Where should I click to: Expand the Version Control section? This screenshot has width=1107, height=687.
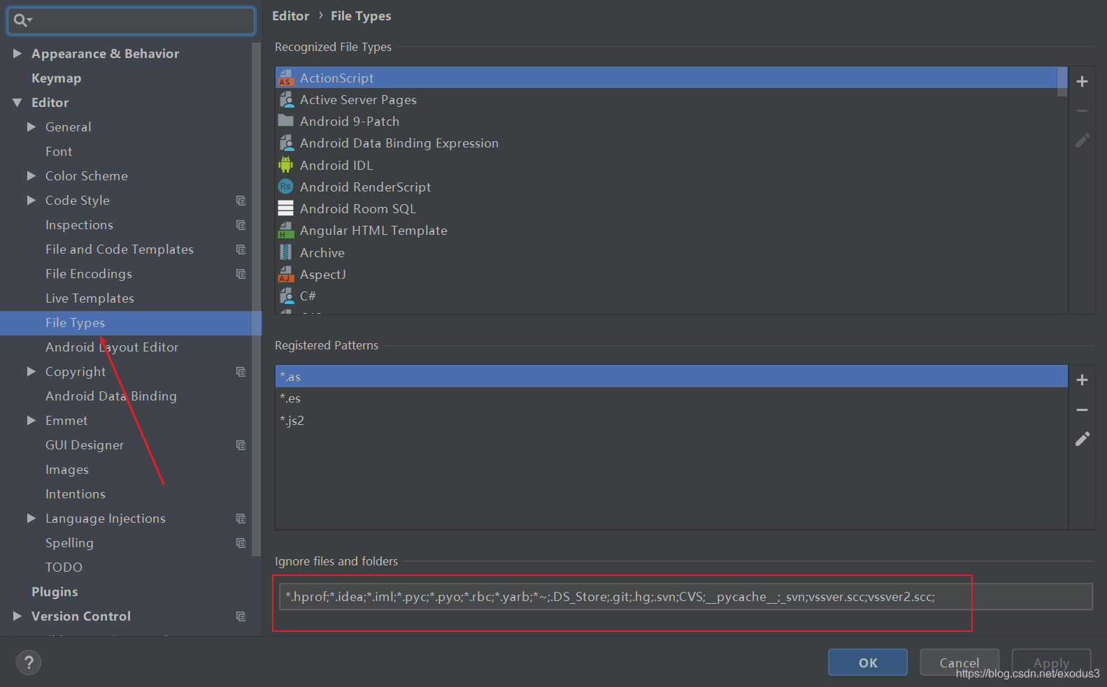coord(17,616)
